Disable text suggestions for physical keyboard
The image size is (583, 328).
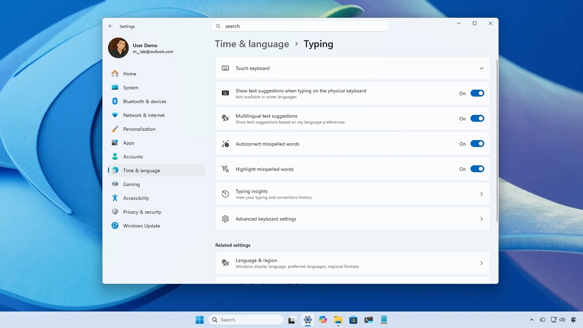[x=477, y=93]
